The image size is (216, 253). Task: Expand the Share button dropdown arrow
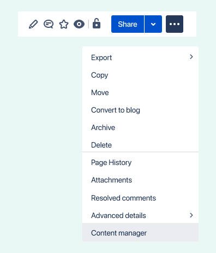pos(153,24)
